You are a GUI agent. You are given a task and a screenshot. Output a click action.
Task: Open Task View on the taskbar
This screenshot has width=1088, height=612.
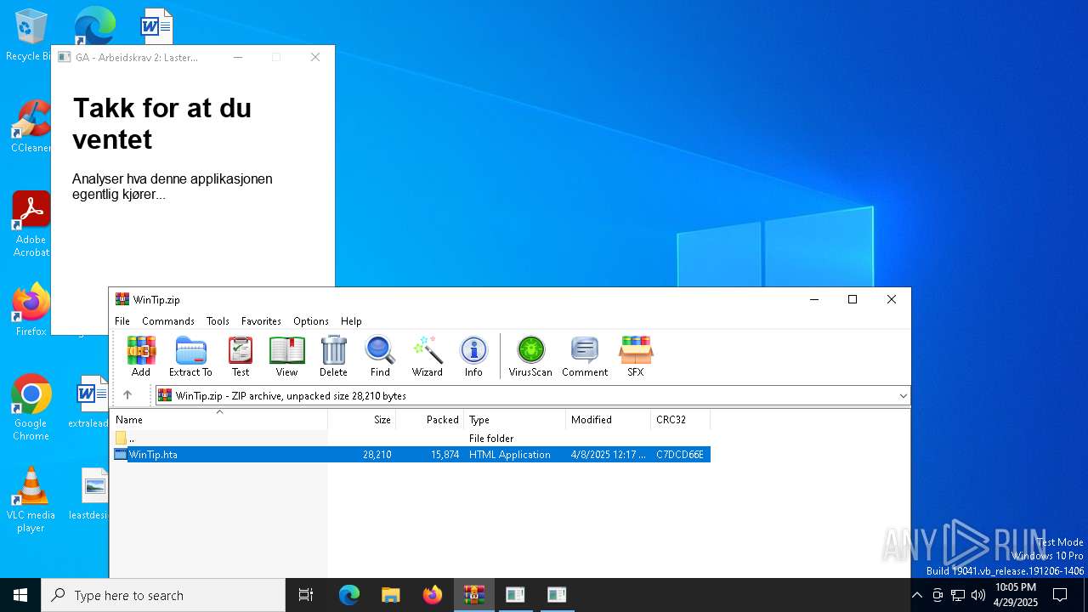tap(306, 595)
